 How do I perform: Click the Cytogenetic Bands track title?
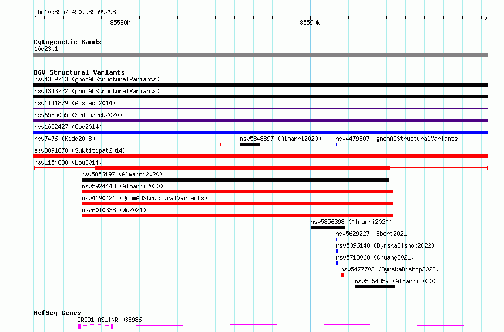[67, 42]
